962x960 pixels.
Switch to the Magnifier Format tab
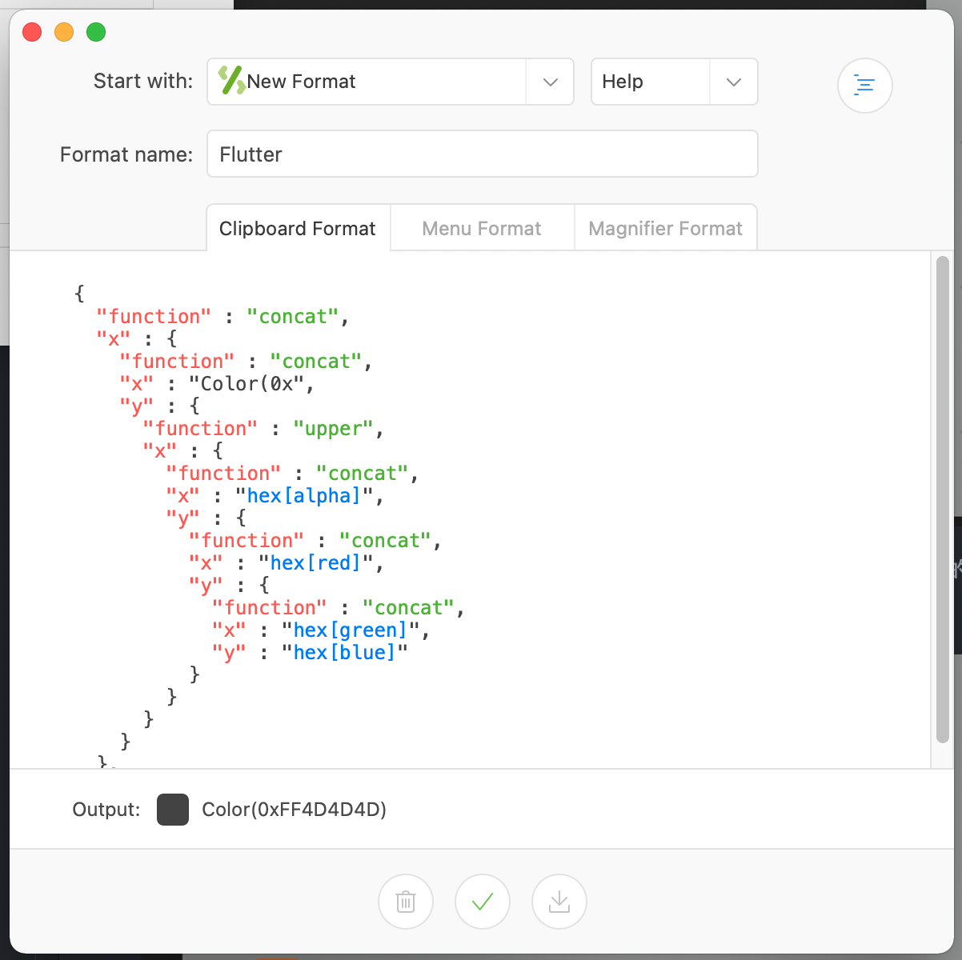(665, 229)
